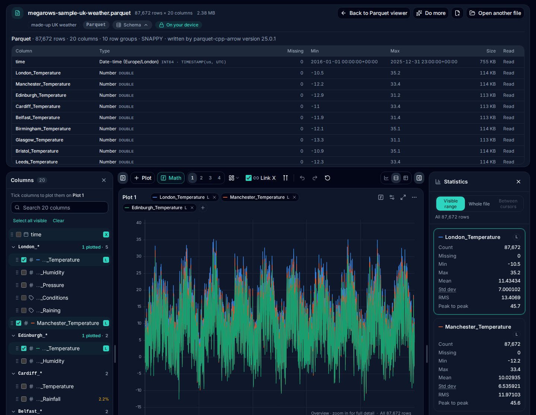Collapse the Edinburgh_* column group
The height and width of the screenshot is (415, 536).
[x=13, y=336]
